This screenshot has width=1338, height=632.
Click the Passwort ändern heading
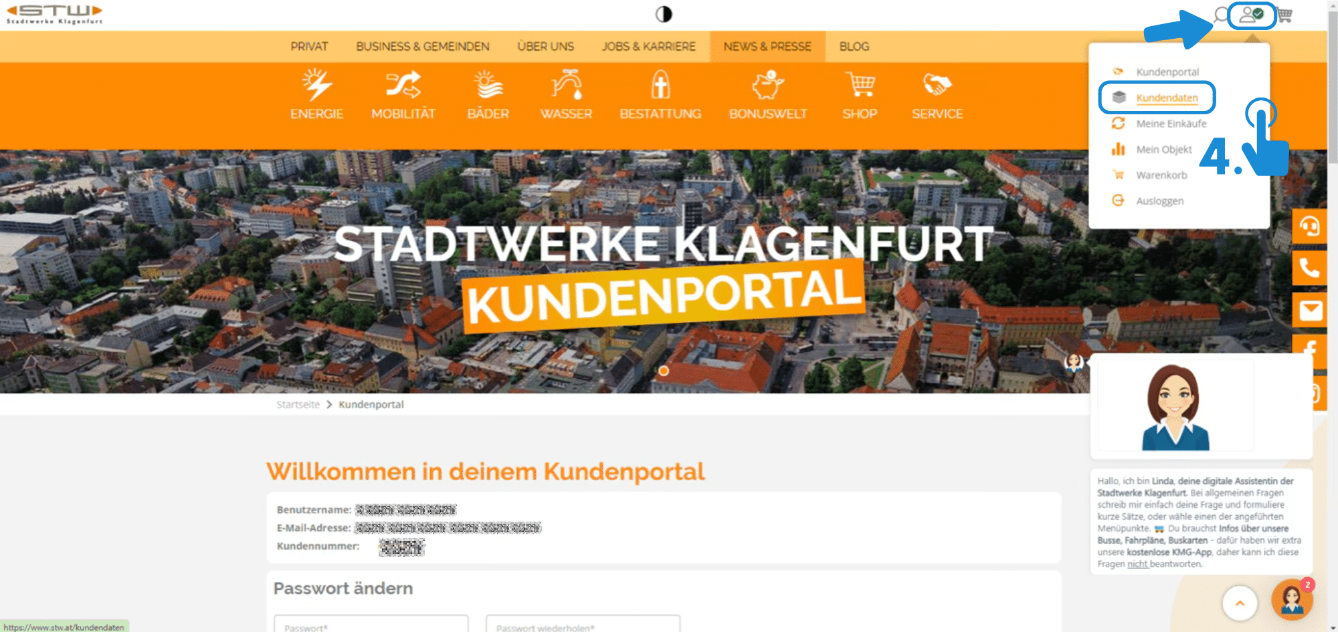(343, 589)
